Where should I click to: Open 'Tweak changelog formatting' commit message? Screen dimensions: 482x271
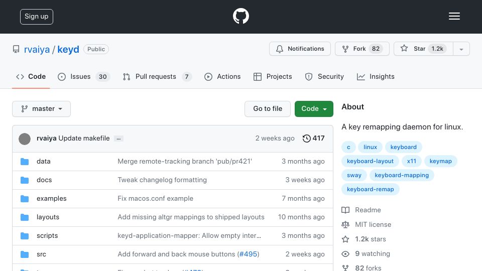[x=162, y=180]
